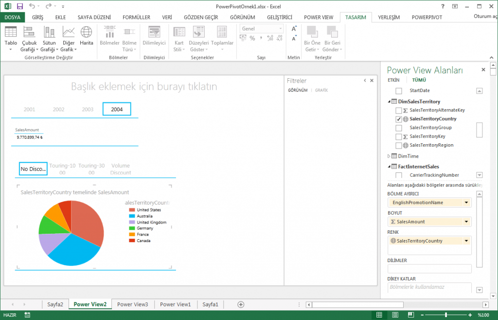The height and width of the screenshot is (320, 498).
Task: Open the Çubuk Grafiği chart menu
Action: click(x=29, y=39)
